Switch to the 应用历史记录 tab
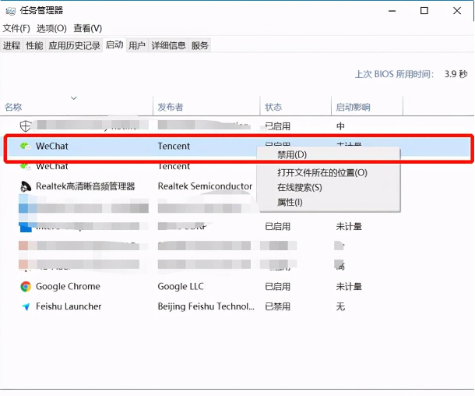 [74, 45]
